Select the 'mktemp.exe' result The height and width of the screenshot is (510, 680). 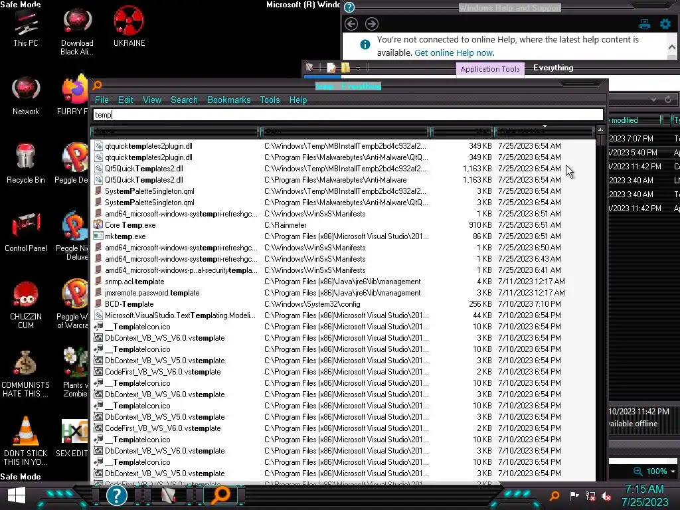126,236
